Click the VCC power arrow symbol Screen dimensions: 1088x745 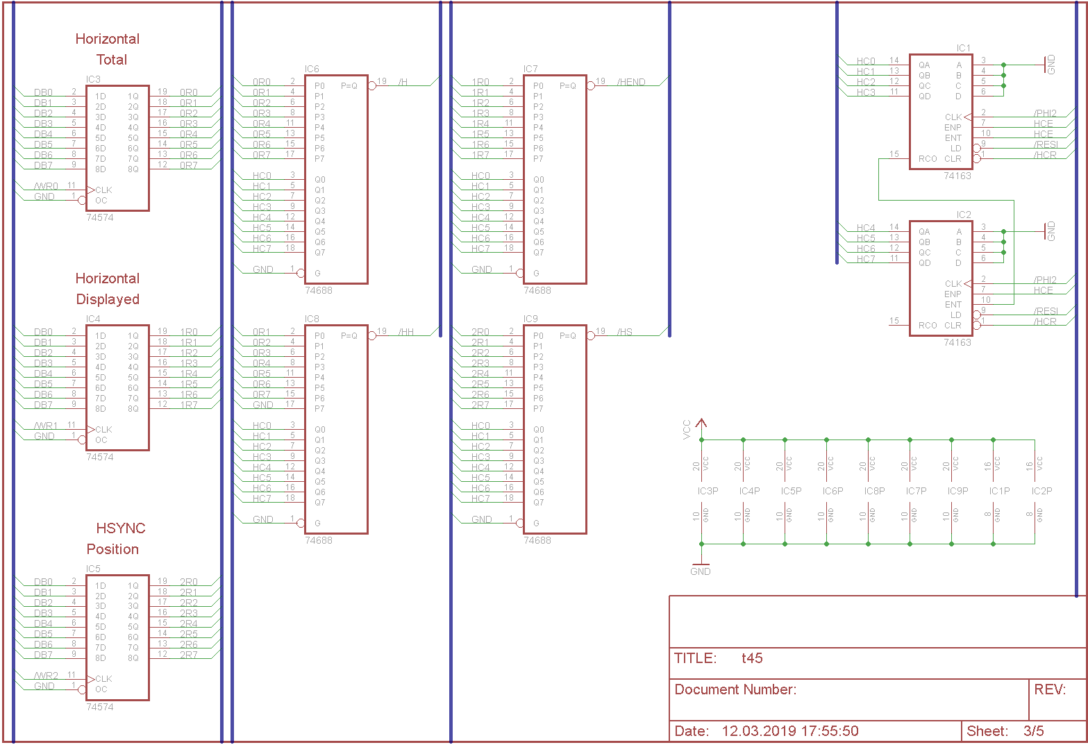[701, 423]
